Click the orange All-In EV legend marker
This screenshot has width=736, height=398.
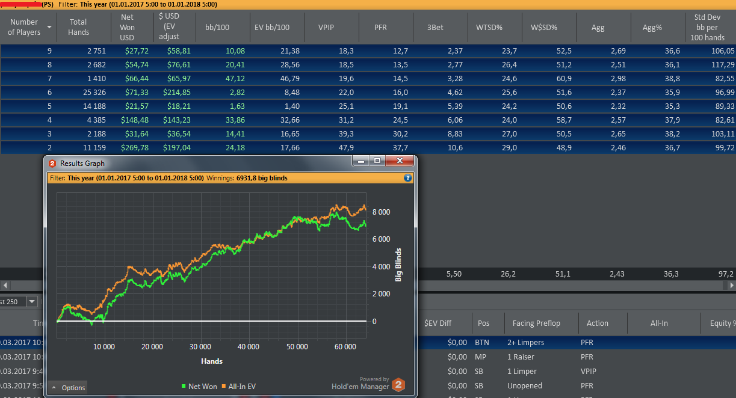click(x=225, y=387)
